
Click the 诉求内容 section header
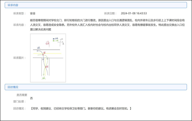[x=96, y=5]
